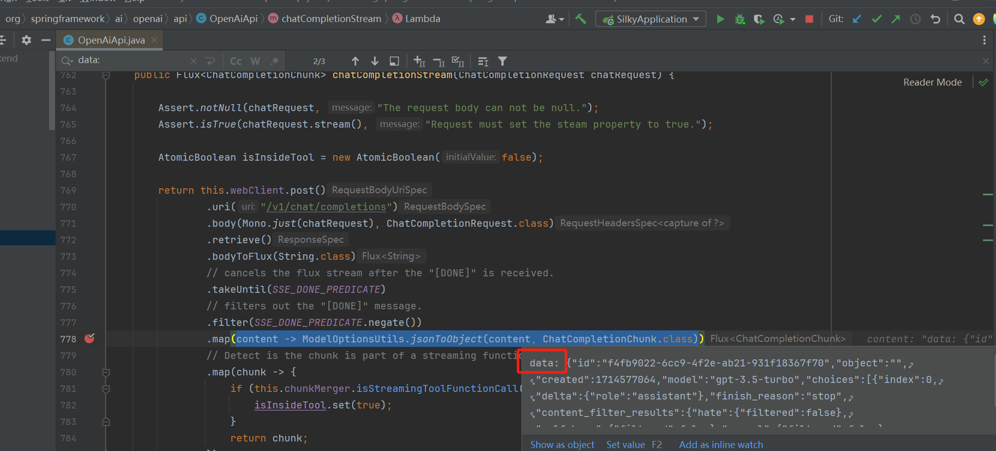Click Git push green arrow
Image resolution: width=996 pixels, height=451 pixels.
[x=895, y=19]
